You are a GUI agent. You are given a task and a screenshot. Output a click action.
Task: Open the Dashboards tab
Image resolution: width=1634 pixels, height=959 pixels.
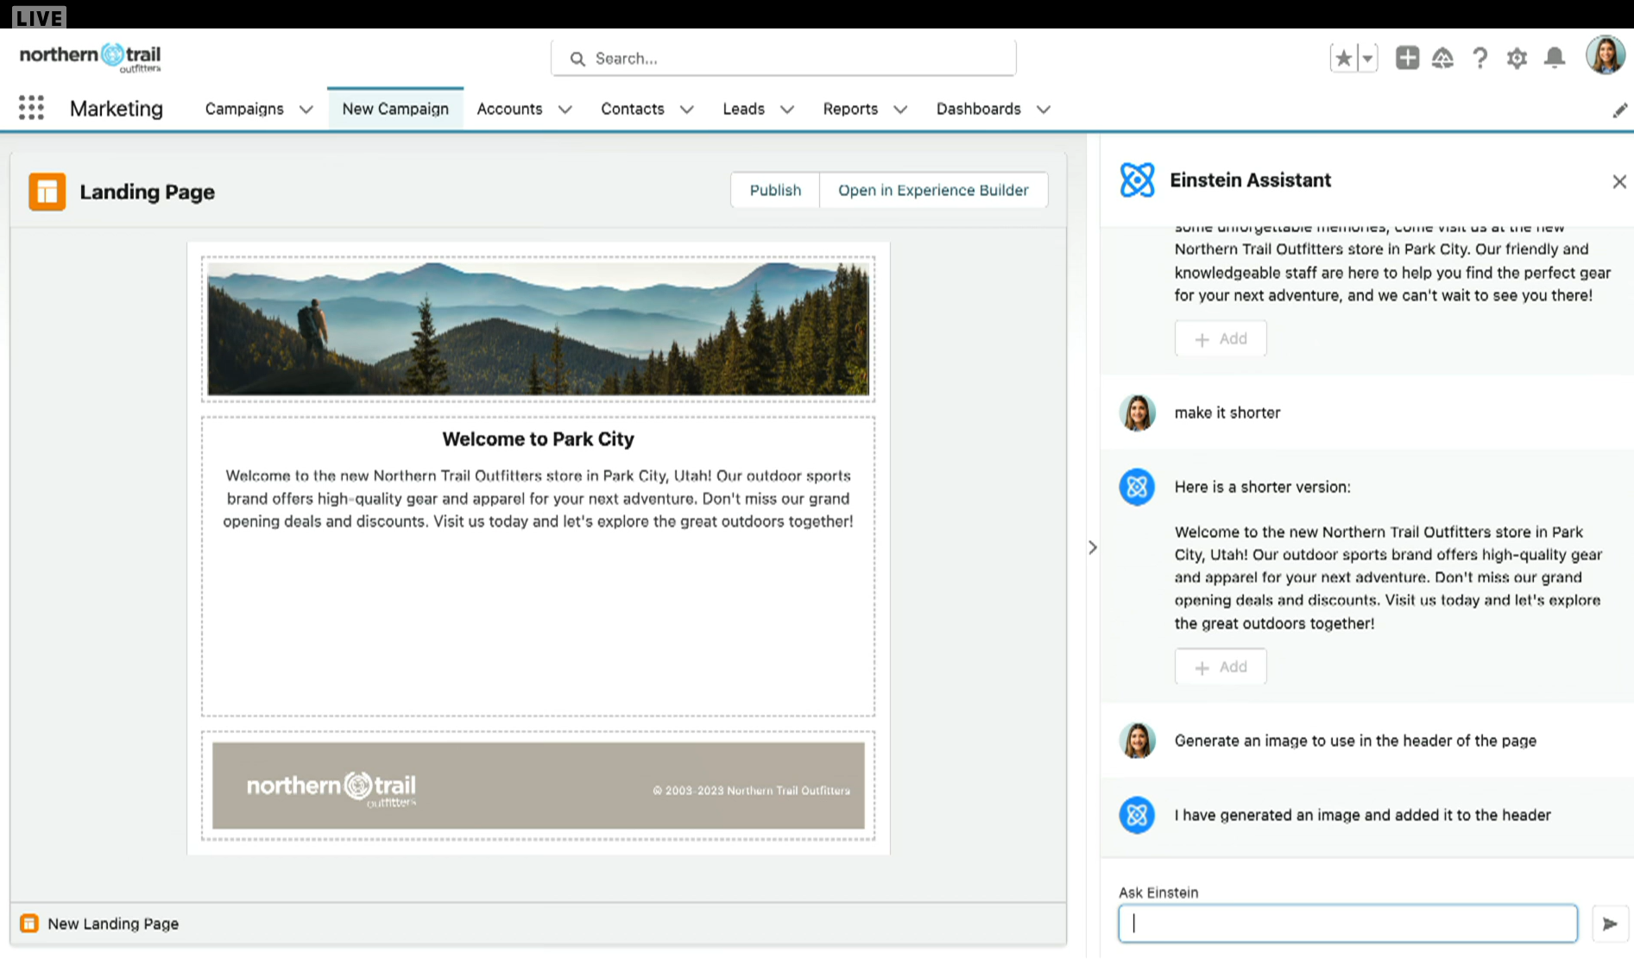click(978, 109)
